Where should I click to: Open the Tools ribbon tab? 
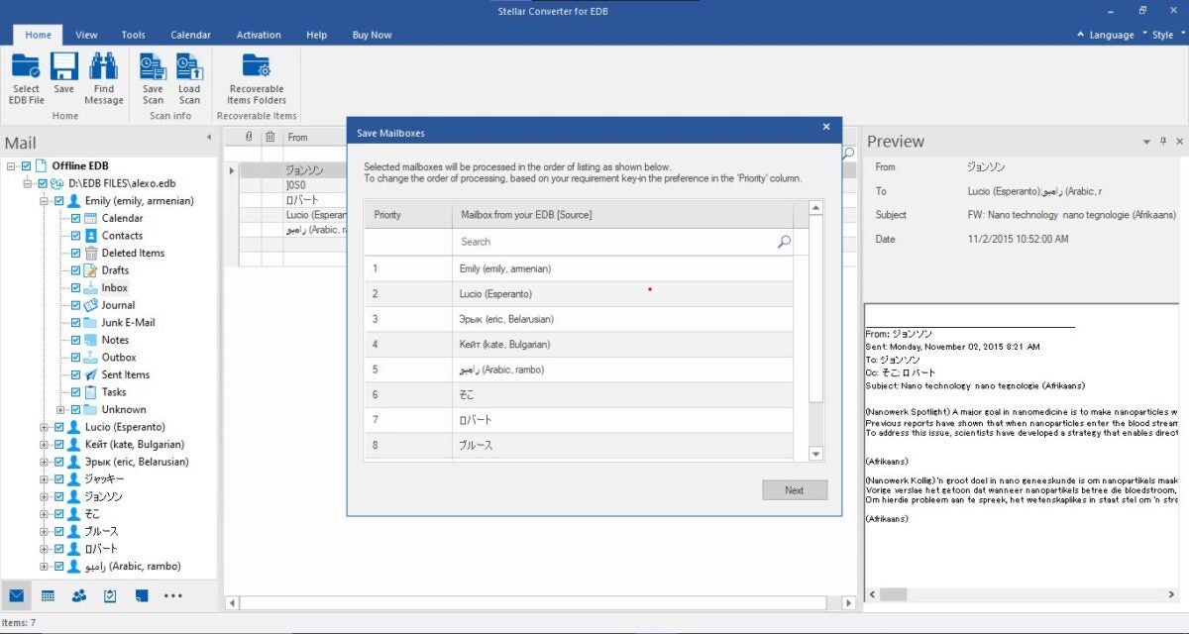tap(134, 35)
